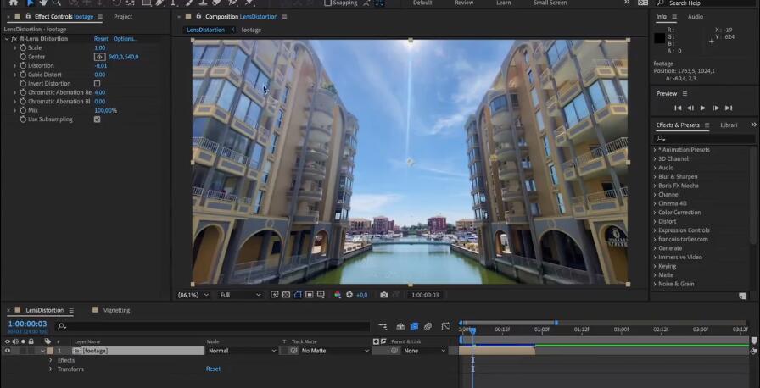Toggle mask and shape path visibility icon

click(298, 295)
